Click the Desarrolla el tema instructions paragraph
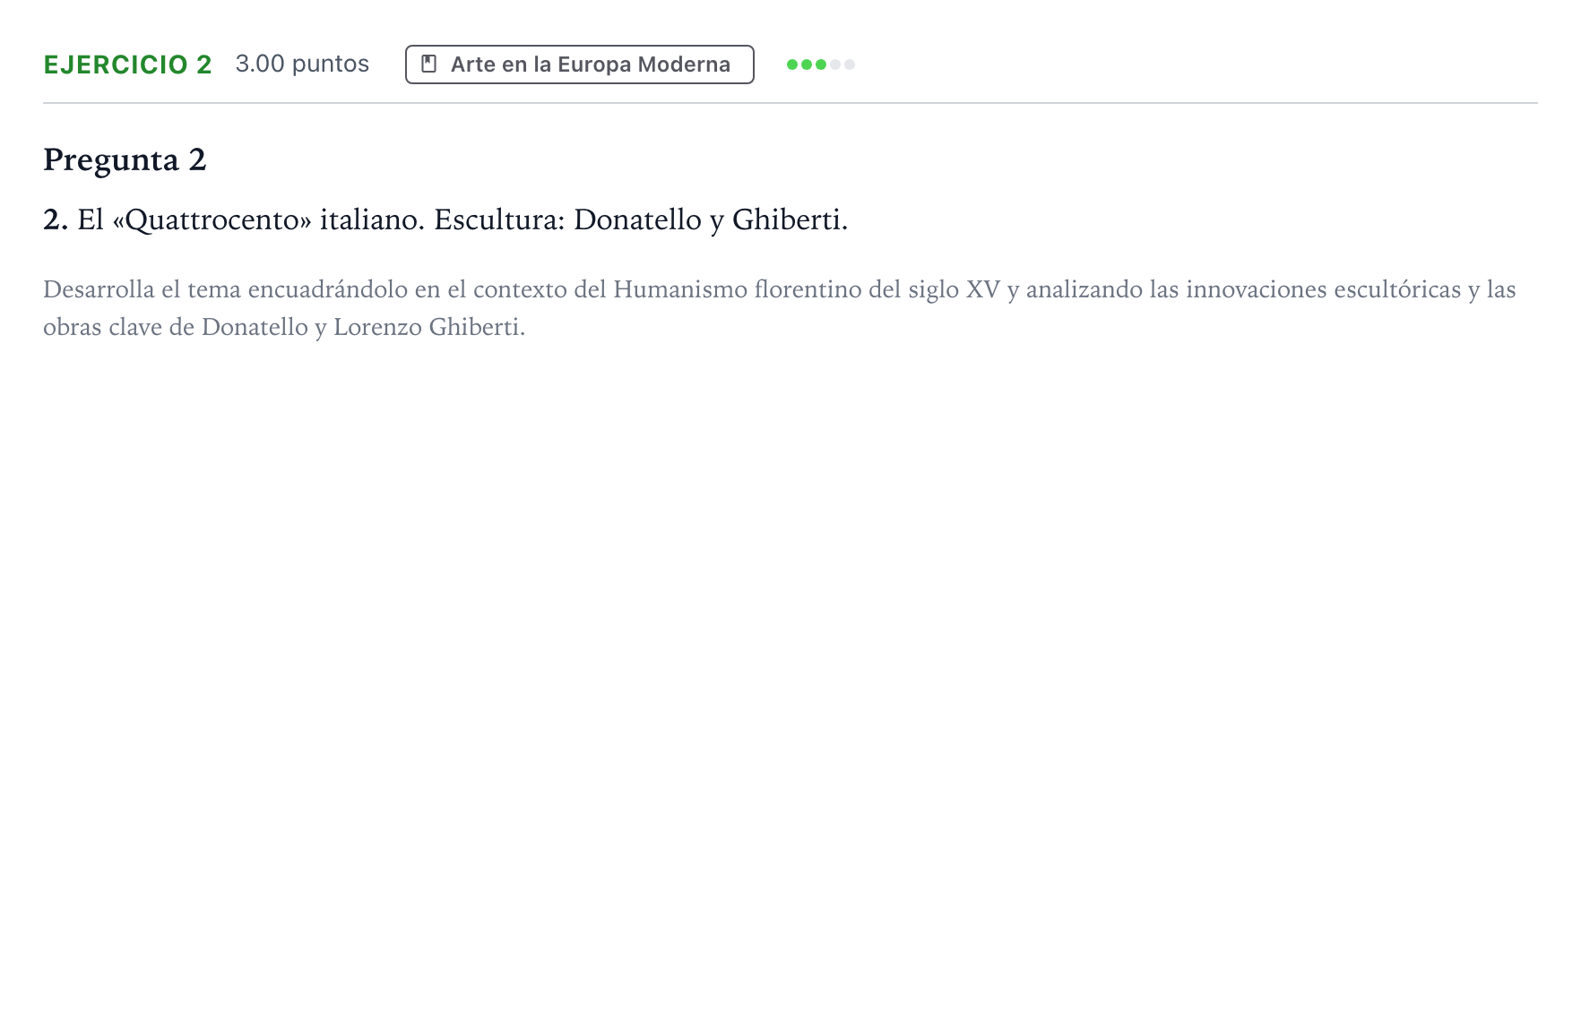 tap(780, 308)
